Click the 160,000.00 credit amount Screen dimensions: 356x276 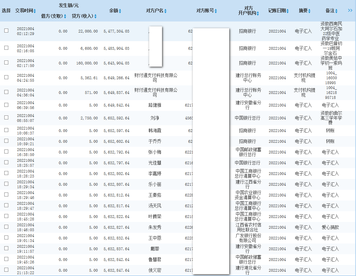[87, 63]
